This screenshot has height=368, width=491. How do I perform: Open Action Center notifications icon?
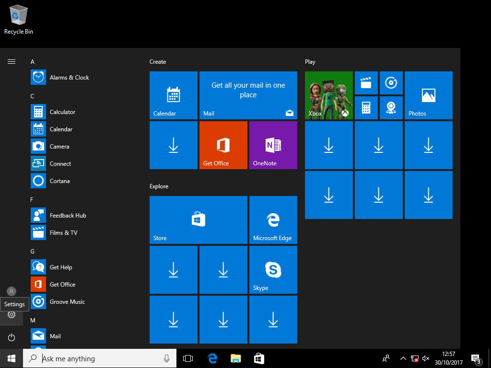(476, 359)
